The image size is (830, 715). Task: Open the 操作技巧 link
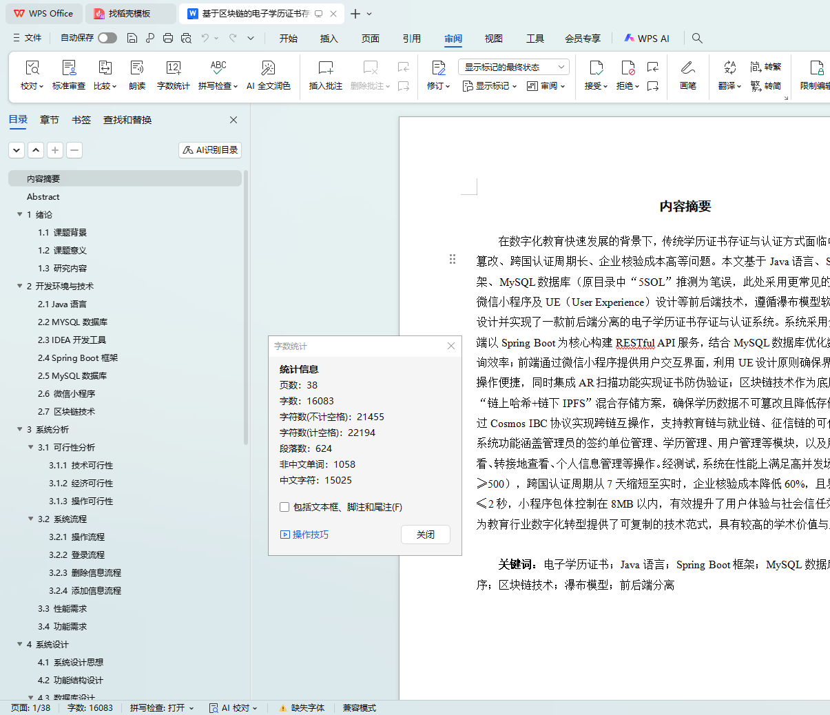pyautogui.click(x=310, y=535)
